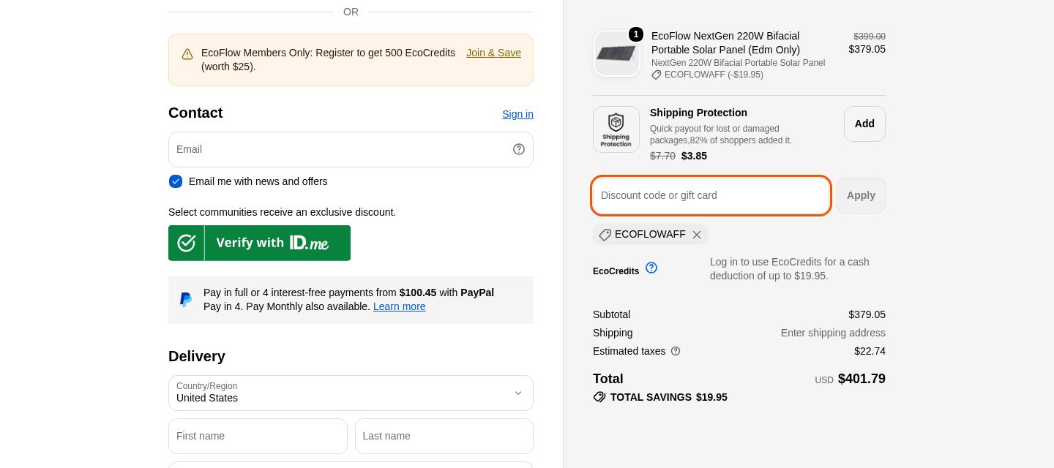Click the Estimated taxes value $22.74
This screenshot has height=468, width=1054.
(870, 352)
